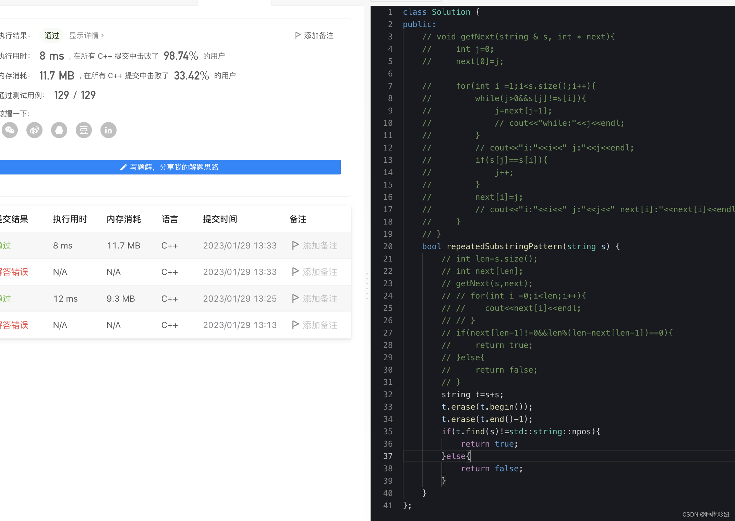Click the flag icon next to top 添加备注

tap(297, 35)
